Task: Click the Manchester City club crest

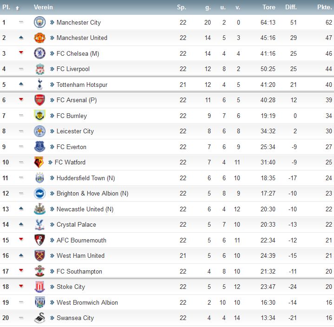Action: click(x=39, y=22)
